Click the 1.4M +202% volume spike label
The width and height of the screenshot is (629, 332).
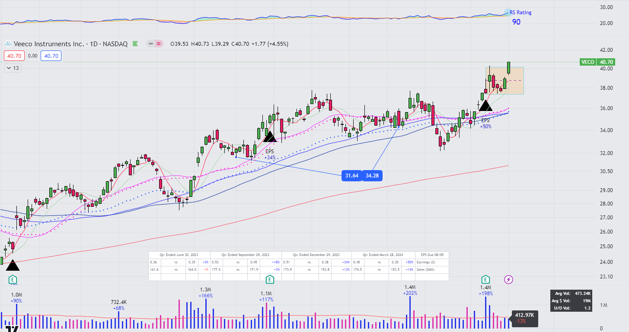point(410,290)
